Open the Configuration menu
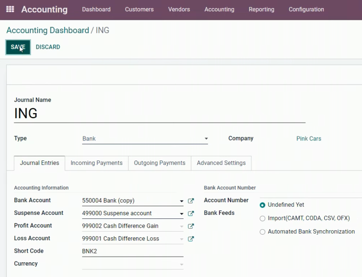Viewport: 362px width, 277px height. pyautogui.click(x=306, y=9)
